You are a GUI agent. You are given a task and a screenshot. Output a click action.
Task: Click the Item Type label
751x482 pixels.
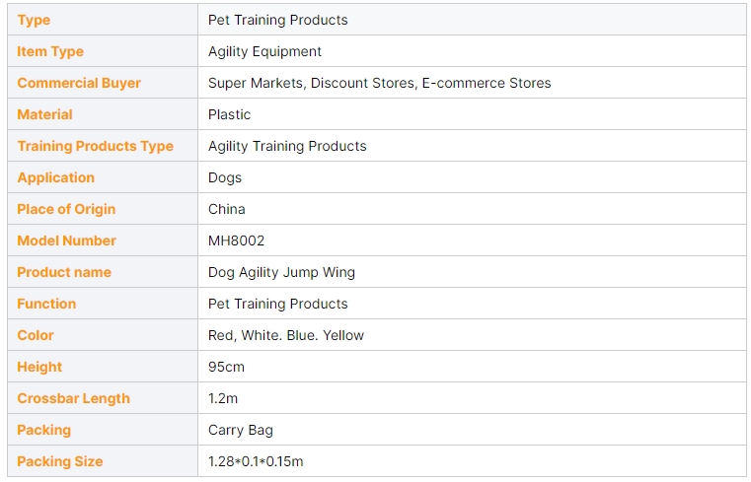point(50,51)
